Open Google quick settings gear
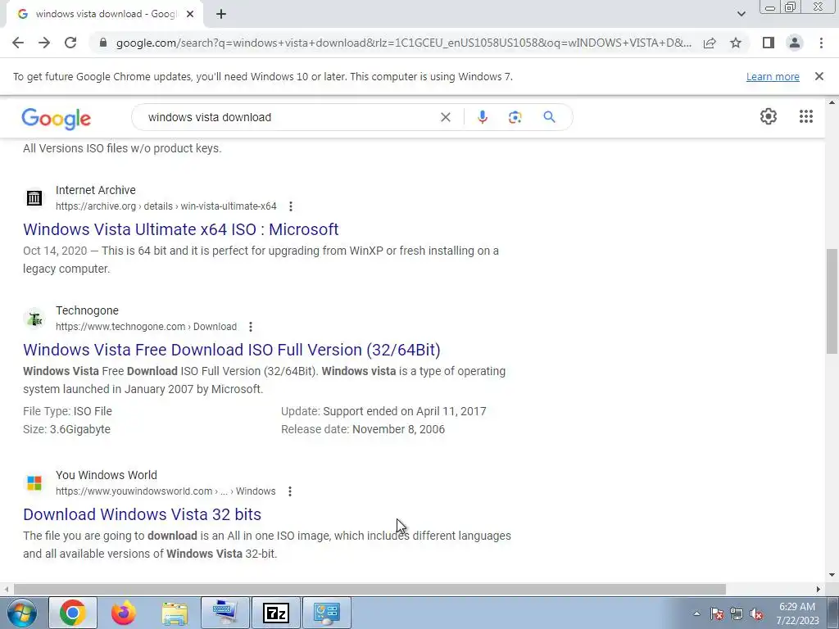Image resolution: width=839 pixels, height=629 pixels. point(769,116)
